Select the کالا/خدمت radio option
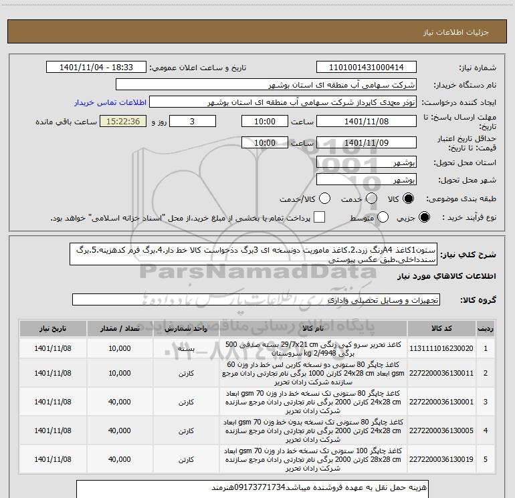 click(324, 199)
